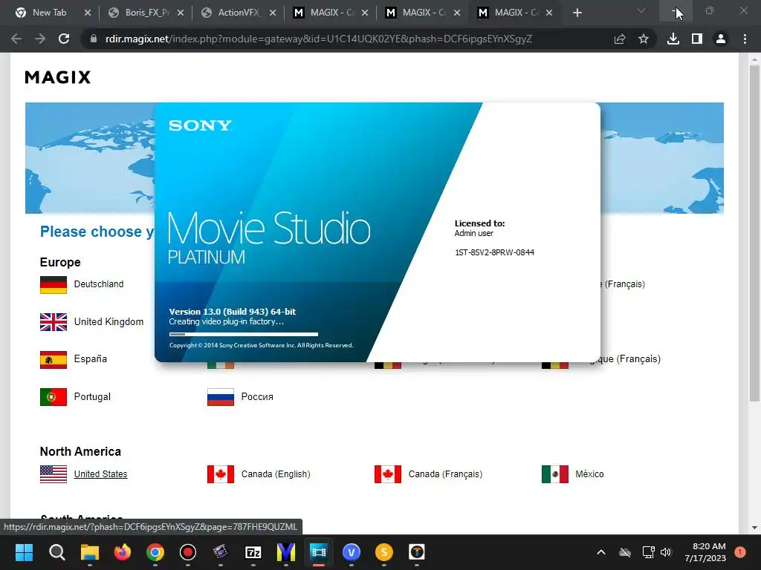Close the ActionVFX tab
This screenshot has width=761, height=570.
(272, 13)
